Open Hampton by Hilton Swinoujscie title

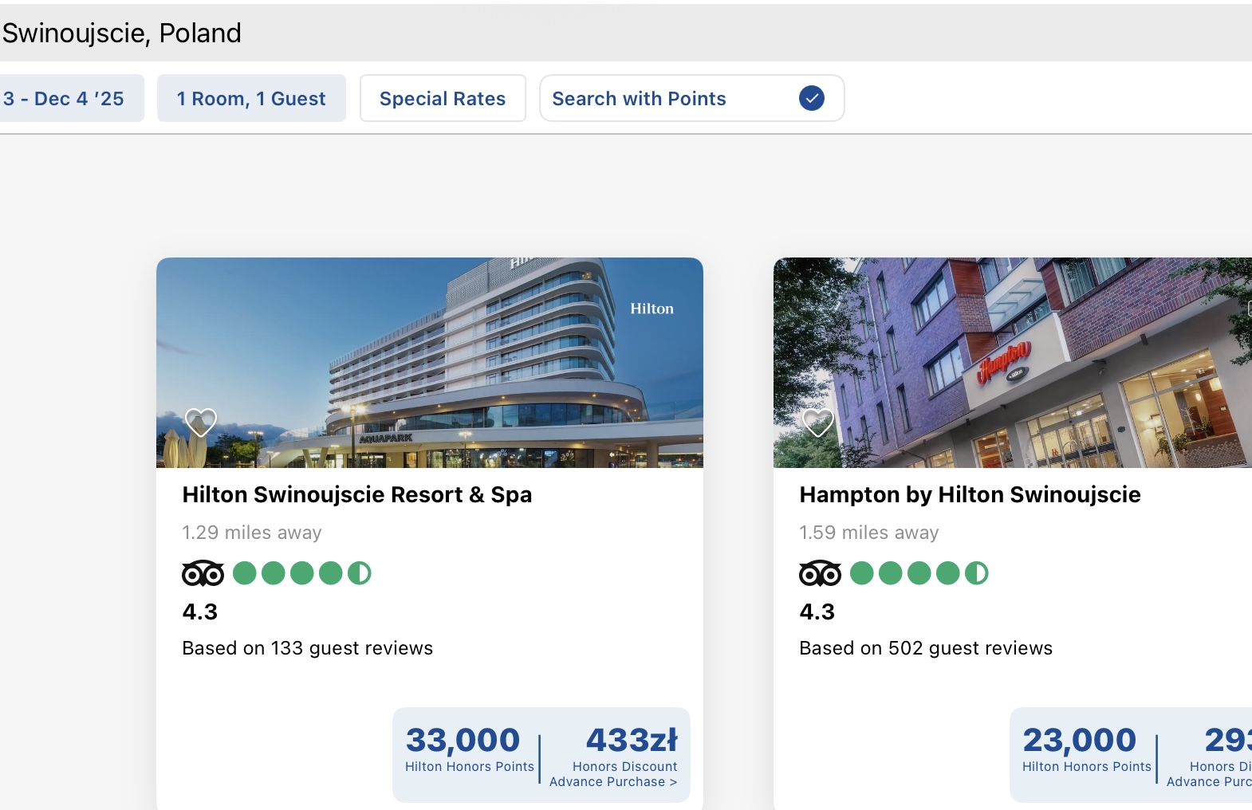click(x=970, y=494)
